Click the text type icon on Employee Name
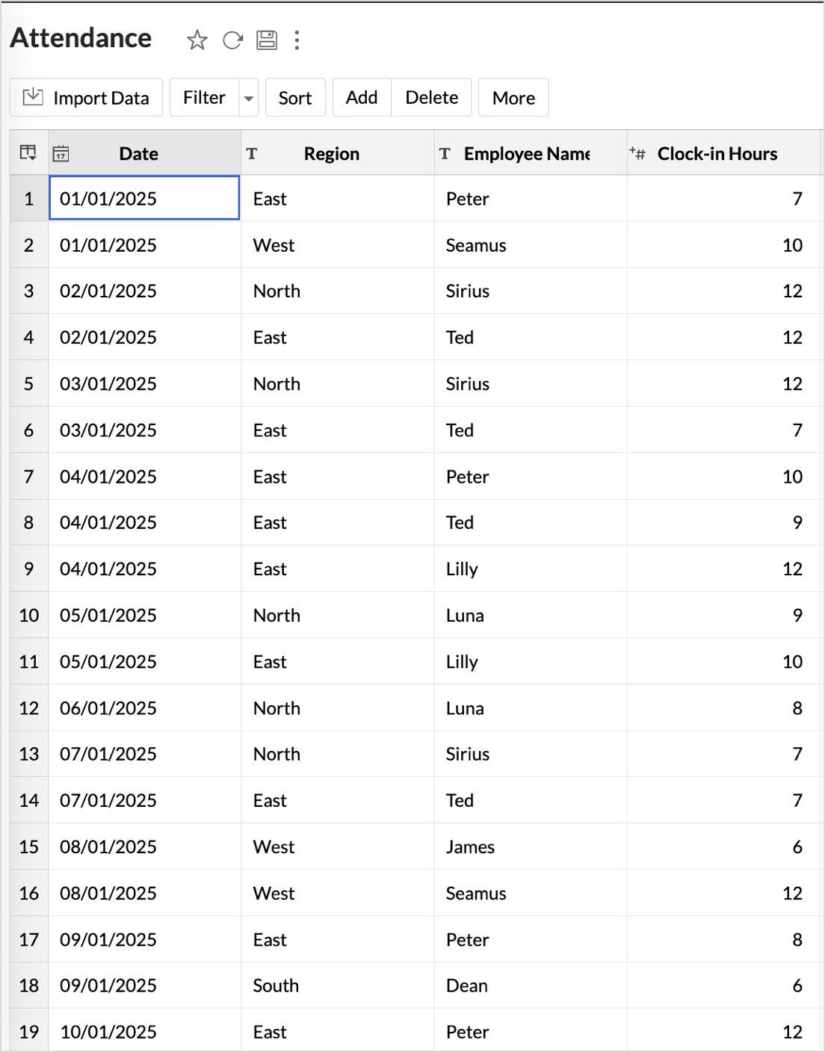This screenshot has height=1052, width=825. (x=445, y=154)
